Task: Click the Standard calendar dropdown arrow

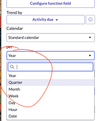Action: (90, 37)
